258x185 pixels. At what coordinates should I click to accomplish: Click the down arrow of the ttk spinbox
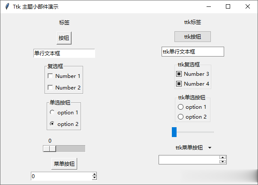click(x=222, y=161)
